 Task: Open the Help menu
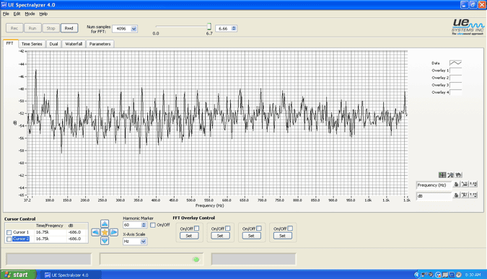(x=43, y=14)
